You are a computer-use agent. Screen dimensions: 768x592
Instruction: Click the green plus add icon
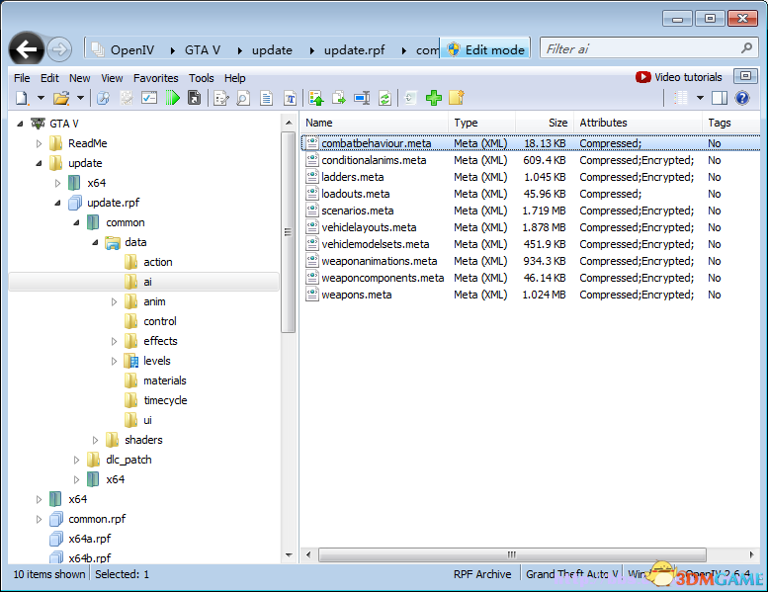[434, 98]
